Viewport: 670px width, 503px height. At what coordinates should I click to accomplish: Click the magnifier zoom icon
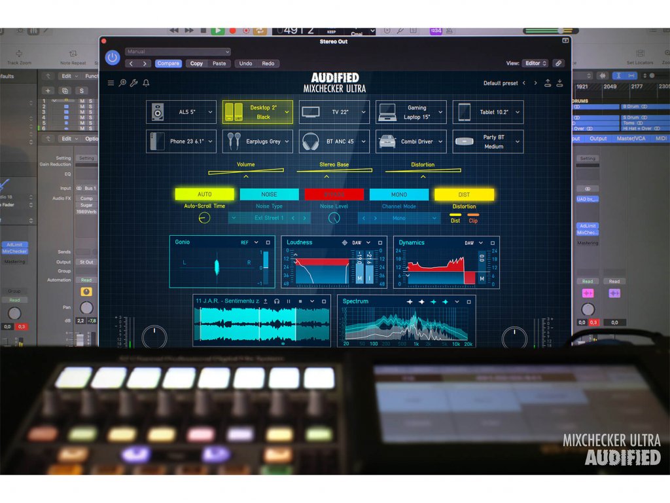[122, 83]
